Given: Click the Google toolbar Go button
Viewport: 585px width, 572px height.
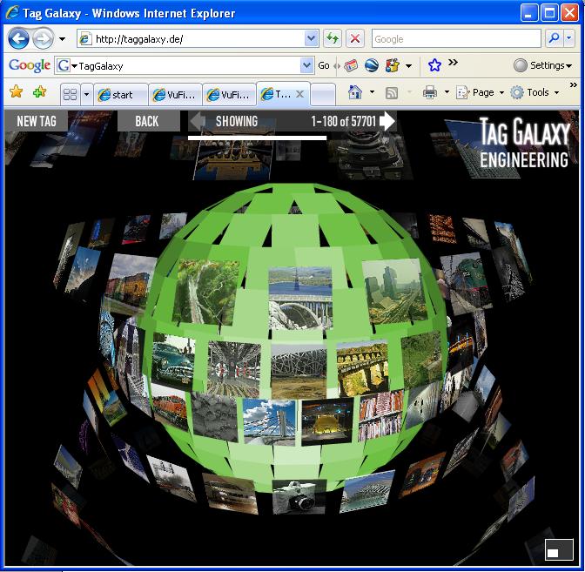Looking at the screenshot, I should tap(324, 65).
